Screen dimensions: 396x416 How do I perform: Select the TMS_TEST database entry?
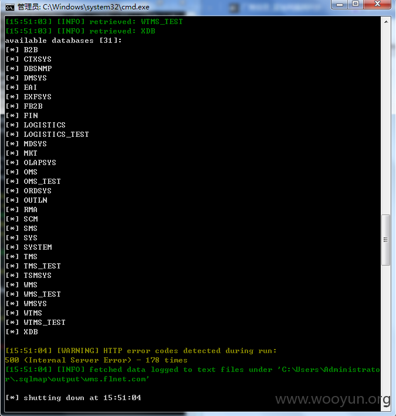[x=33, y=266]
